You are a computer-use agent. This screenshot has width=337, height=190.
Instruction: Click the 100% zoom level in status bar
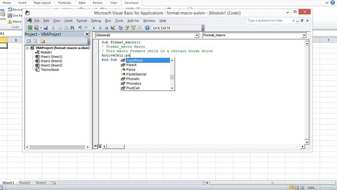[x=311, y=188]
